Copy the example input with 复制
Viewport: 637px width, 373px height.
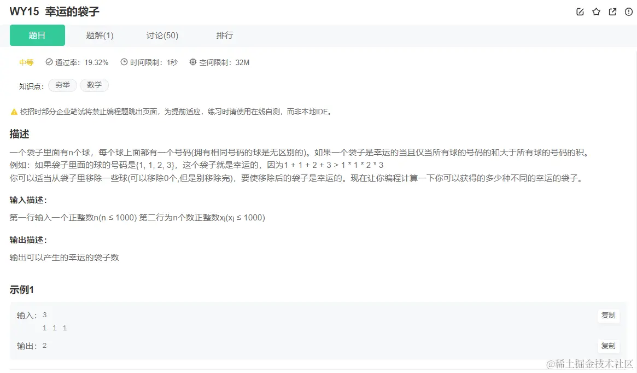[608, 316]
